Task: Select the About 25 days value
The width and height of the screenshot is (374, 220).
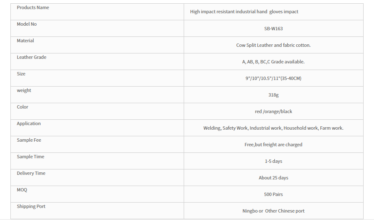Action: [x=273, y=178]
